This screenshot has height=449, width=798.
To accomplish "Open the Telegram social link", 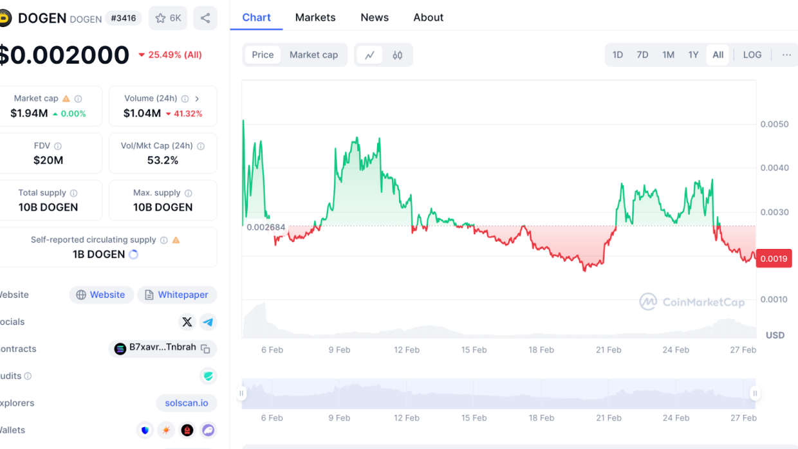I will [x=208, y=322].
